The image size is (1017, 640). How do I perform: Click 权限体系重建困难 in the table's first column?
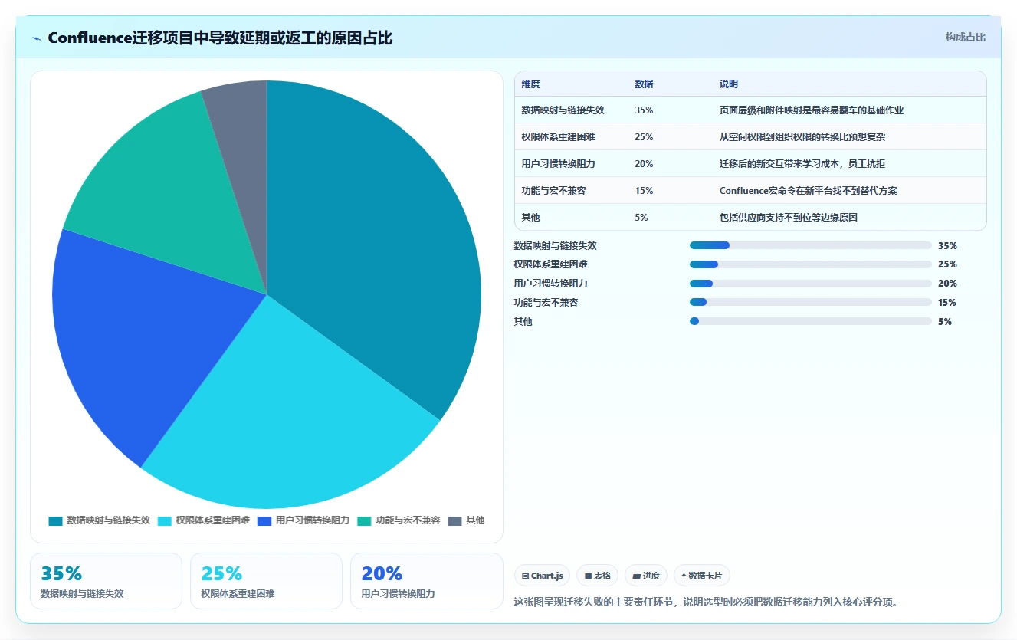558,137
